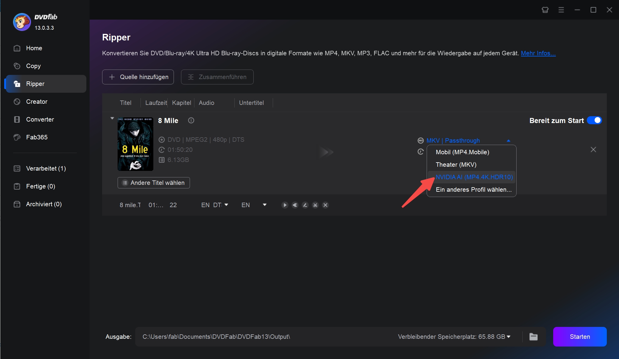The width and height of the screenshot is (619, 359).
Task: Minimize the DVDFab window
Action: [x=577, y=10]
